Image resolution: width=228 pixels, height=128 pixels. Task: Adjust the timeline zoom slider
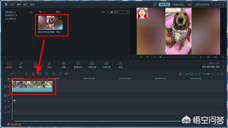click(x=208, y=74)
